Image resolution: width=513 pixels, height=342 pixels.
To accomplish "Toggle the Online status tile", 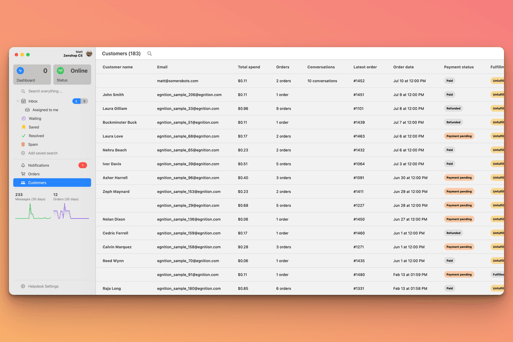I will click(72, 75).
